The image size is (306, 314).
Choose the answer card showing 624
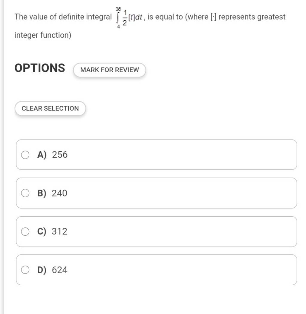click(156, 270)
